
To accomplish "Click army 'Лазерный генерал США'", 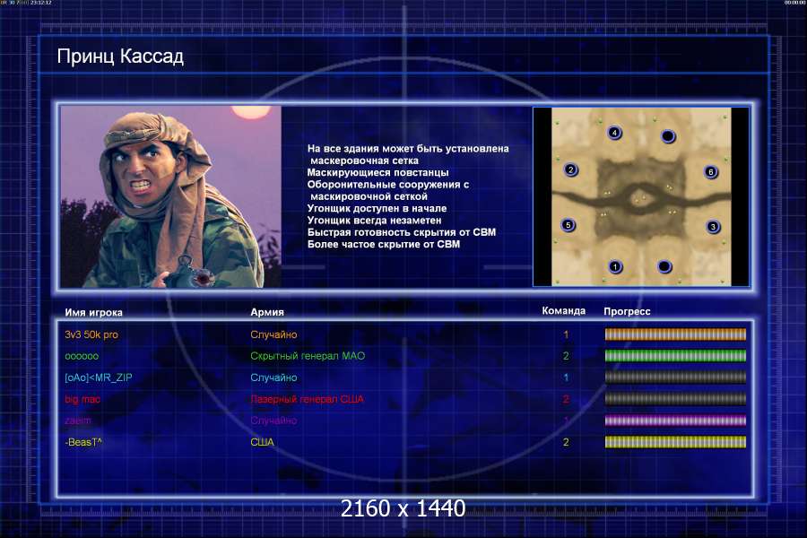I will (308, 399).
